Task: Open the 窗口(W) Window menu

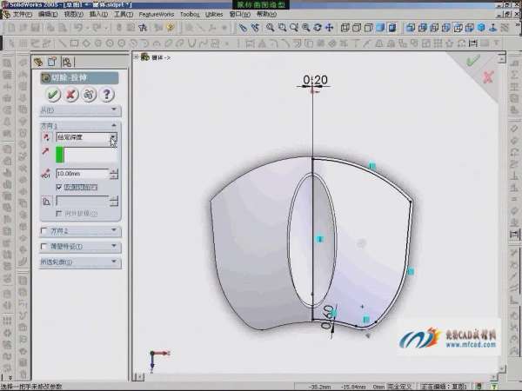Action: pos(240,14)
